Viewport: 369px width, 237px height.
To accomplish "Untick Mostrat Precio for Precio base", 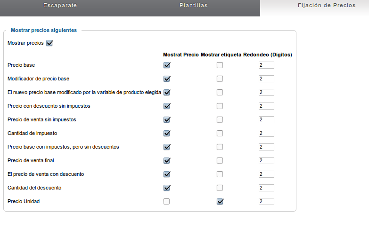I will tap(167, 65).
